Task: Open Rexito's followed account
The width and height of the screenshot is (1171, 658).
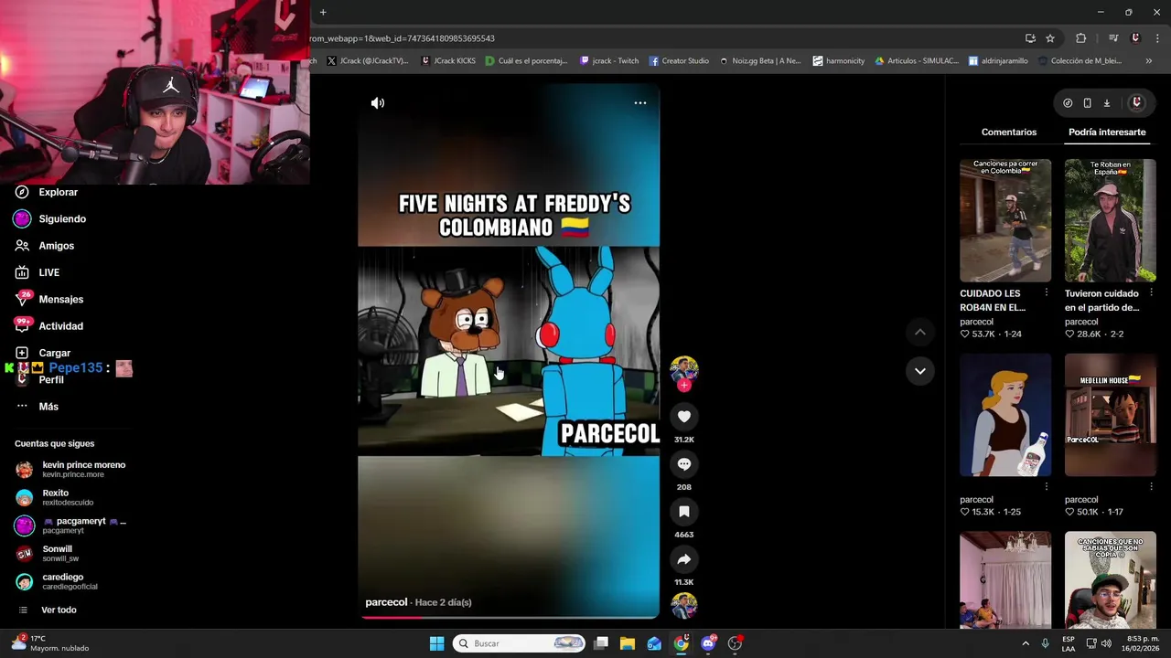Action: 57,497
